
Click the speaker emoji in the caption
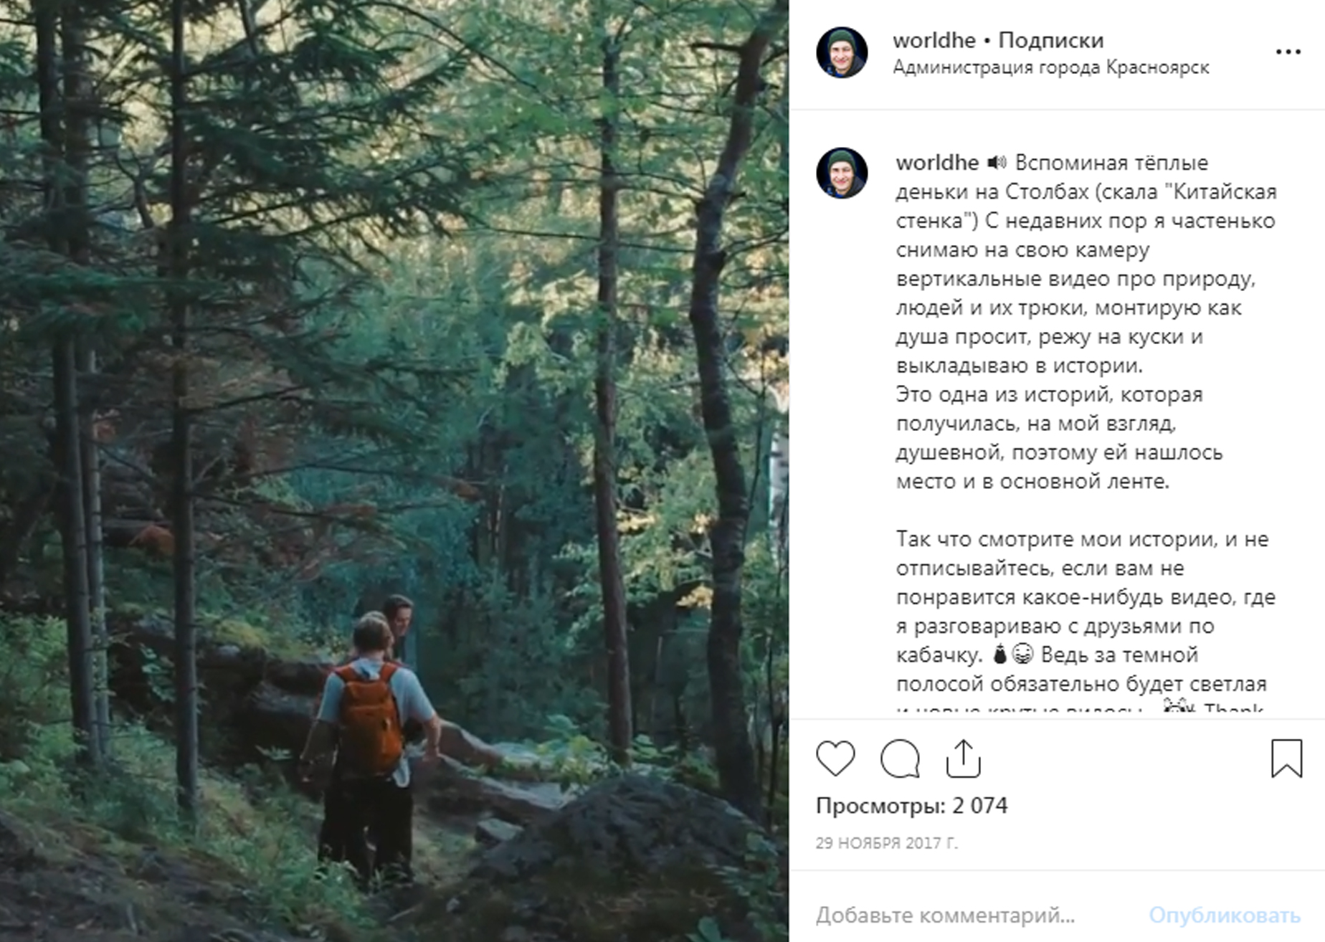[x=997, y=163]
